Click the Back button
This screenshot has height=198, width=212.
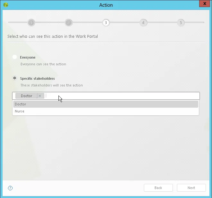point(158,188)
